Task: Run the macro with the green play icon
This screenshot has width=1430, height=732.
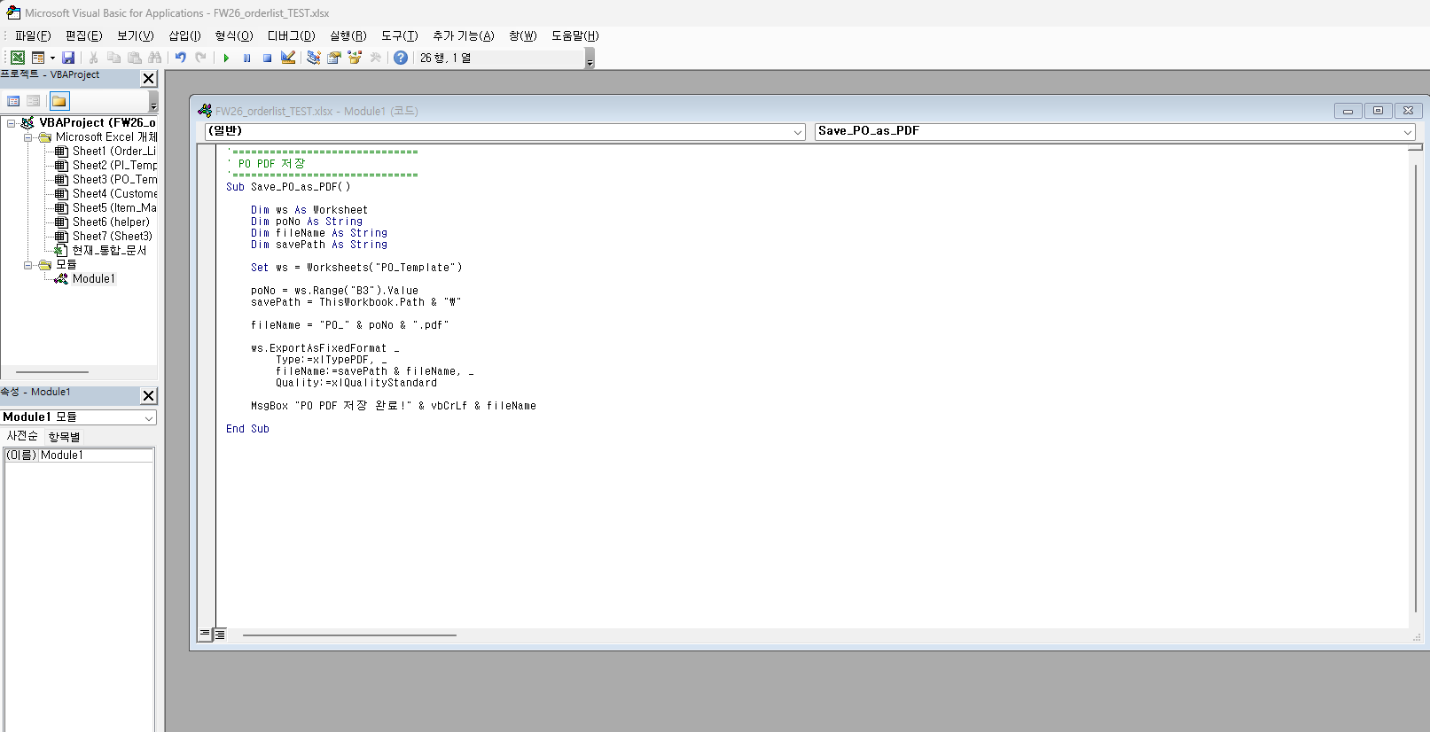Action: 226,58
